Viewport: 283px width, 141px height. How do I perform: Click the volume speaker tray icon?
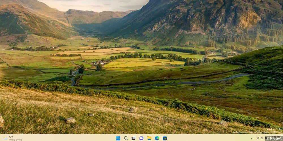pyautogui.click(x=262, y=138)
